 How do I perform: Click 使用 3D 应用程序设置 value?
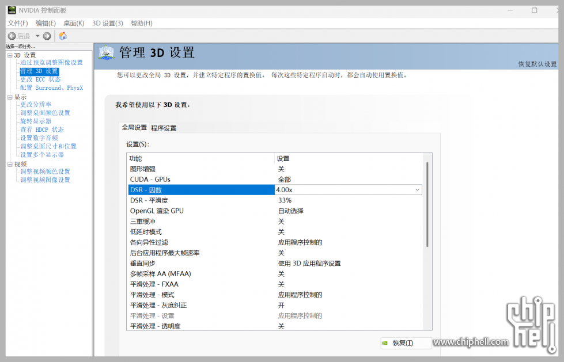(x=309, y=264)
